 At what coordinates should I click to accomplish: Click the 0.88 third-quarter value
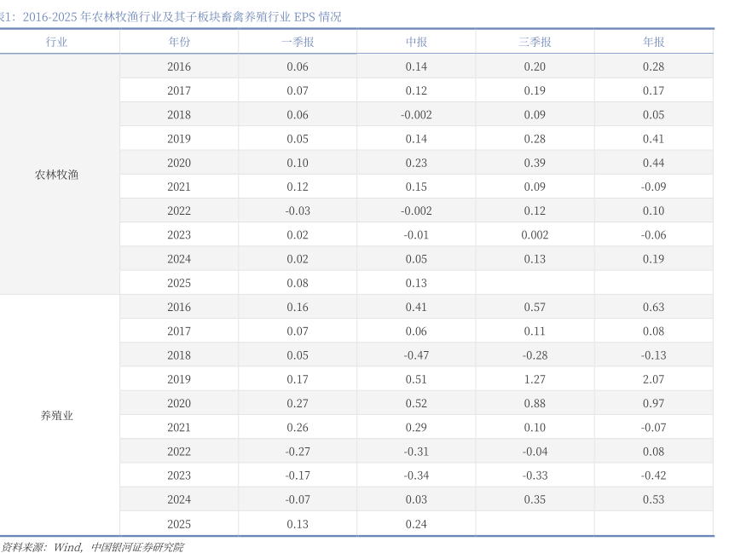coord(535,403)
